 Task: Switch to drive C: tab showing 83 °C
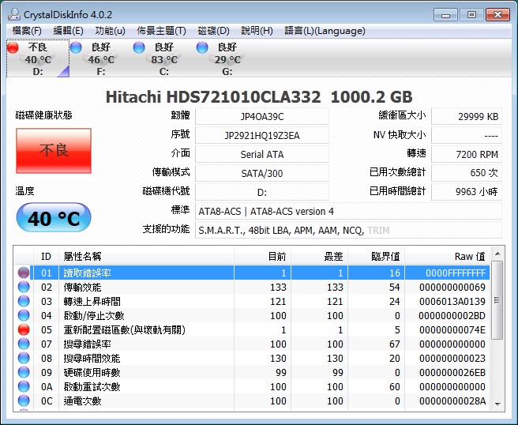click(x=164, y=58)
